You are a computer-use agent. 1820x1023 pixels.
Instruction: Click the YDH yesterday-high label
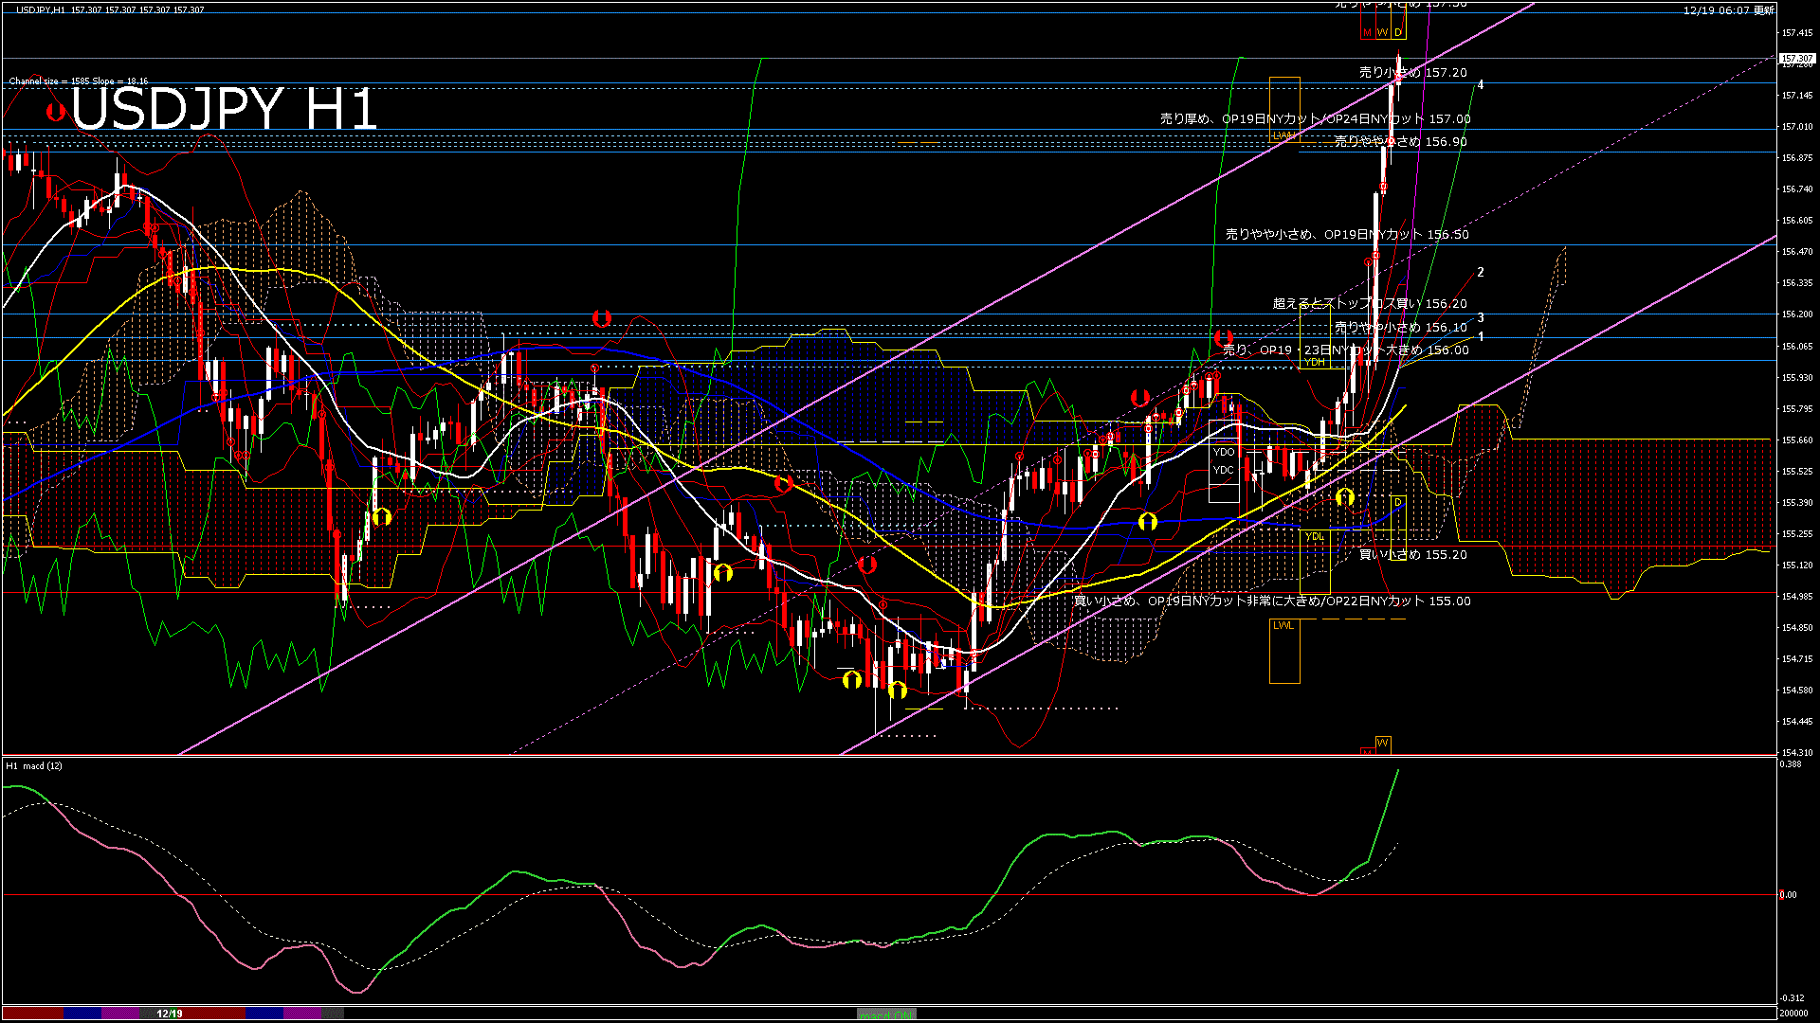click(1315, 362)
